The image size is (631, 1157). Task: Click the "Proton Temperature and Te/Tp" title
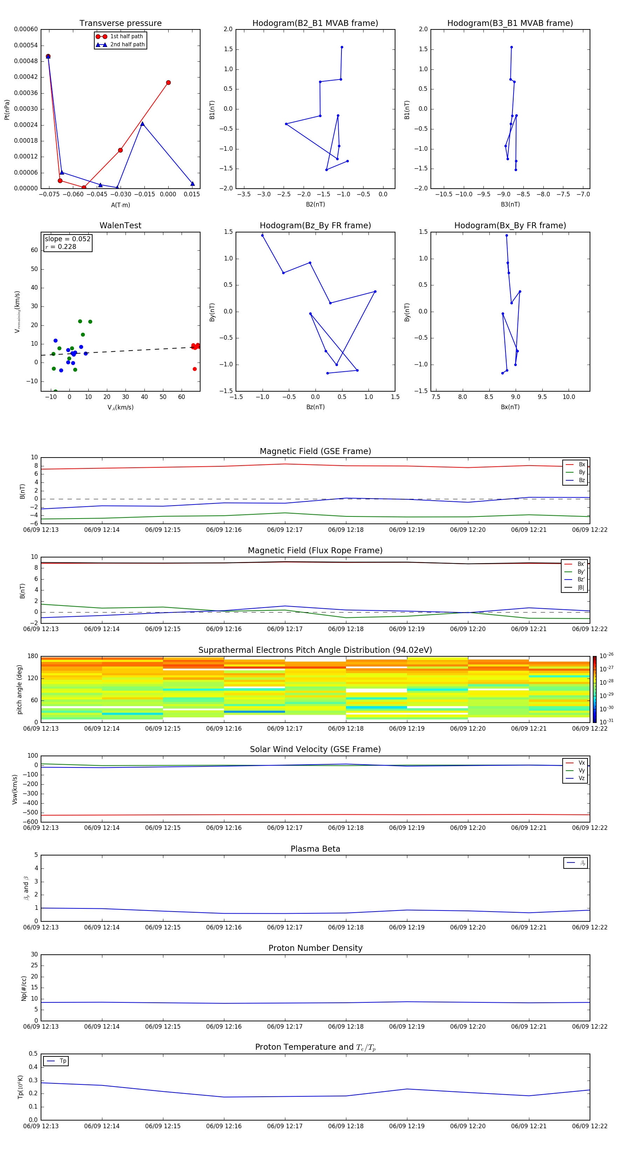pos(315,1047)
